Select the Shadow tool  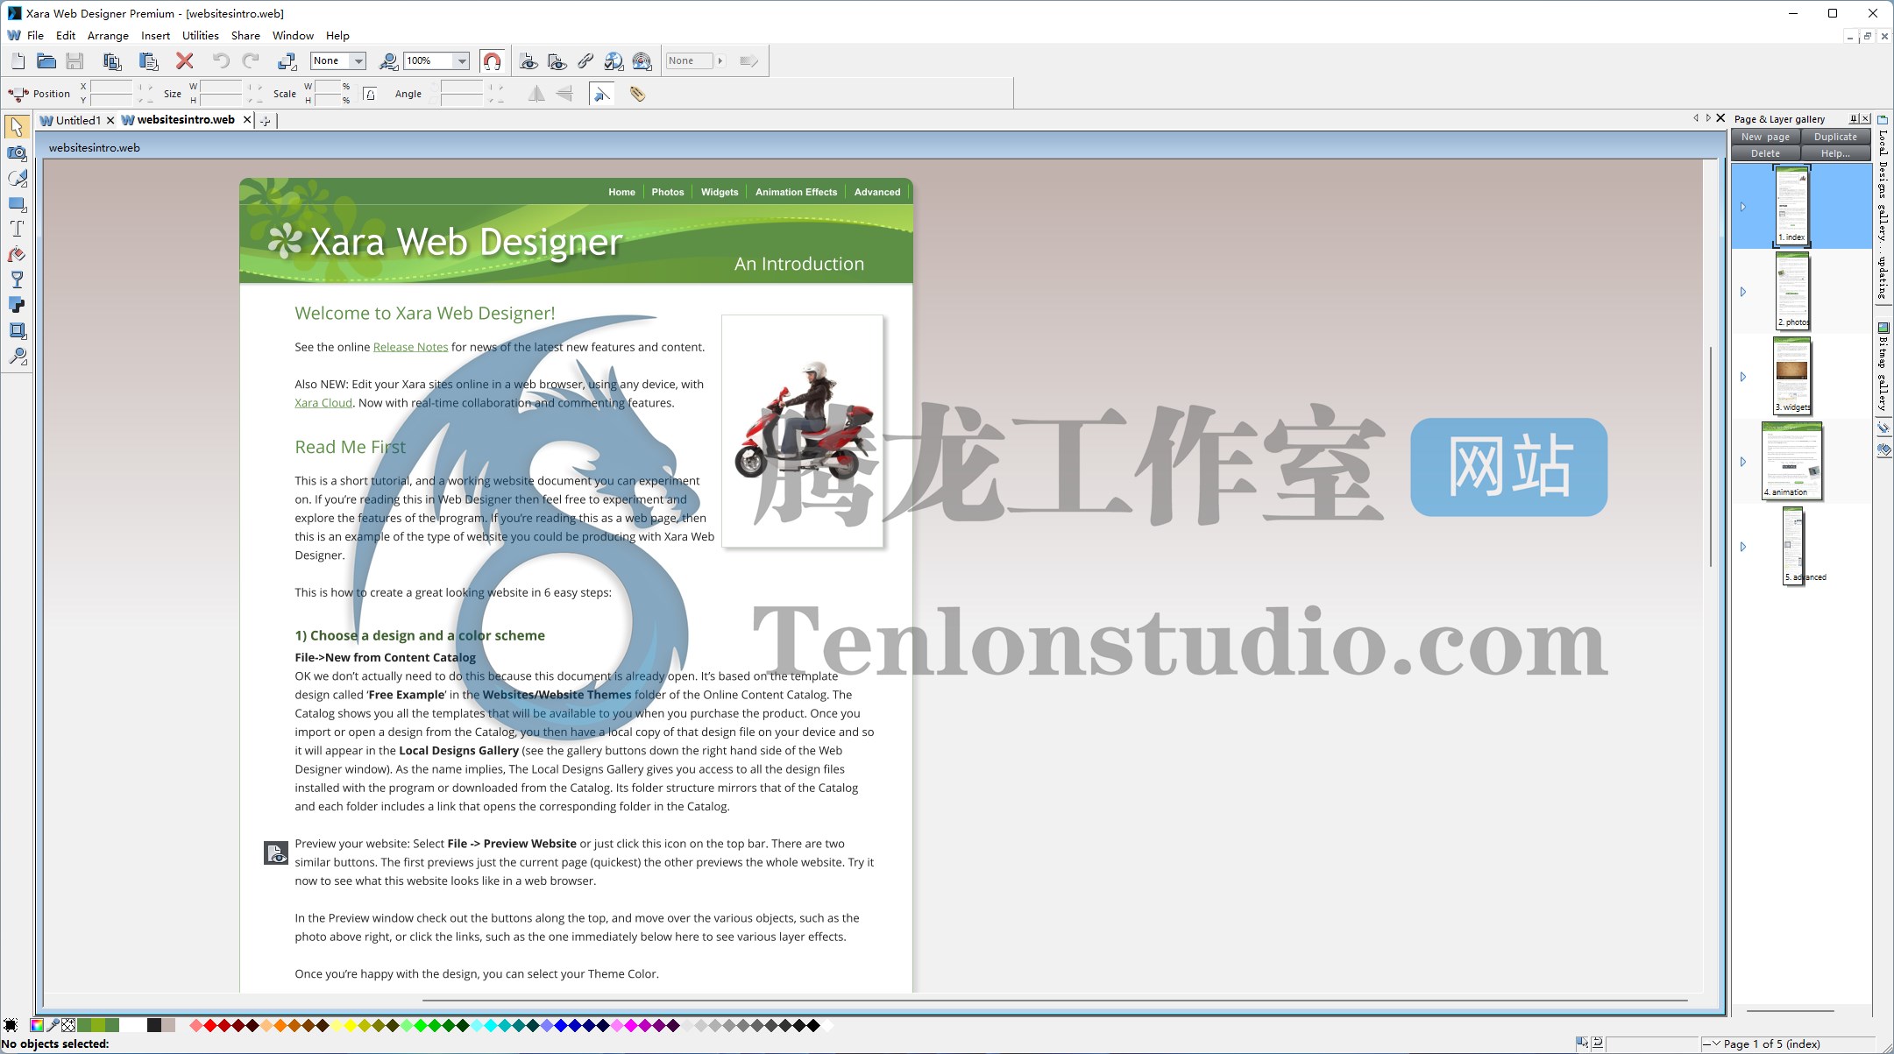tap(17, 306)
